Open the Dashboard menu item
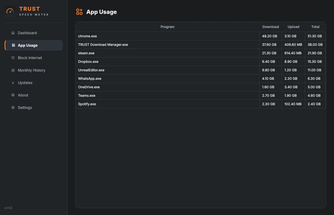Screen dimensions: 334x215 (x=34, y=33)
